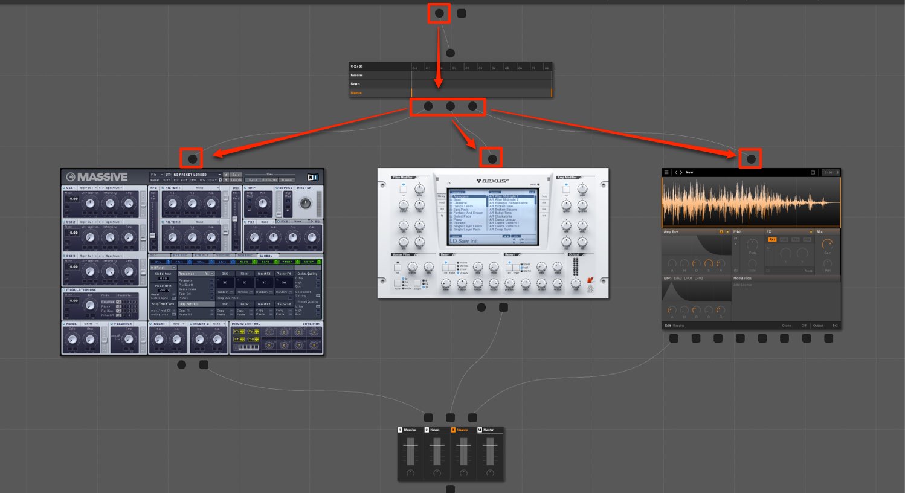Toggle the Modulation OSC in Massive
The height and width of the screenshot is (493, 905).
coord(63,290)
